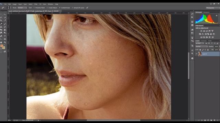Select the Crop tool
Image resolution: width=220 pixels, height=123 pixels.
(1, 20)
